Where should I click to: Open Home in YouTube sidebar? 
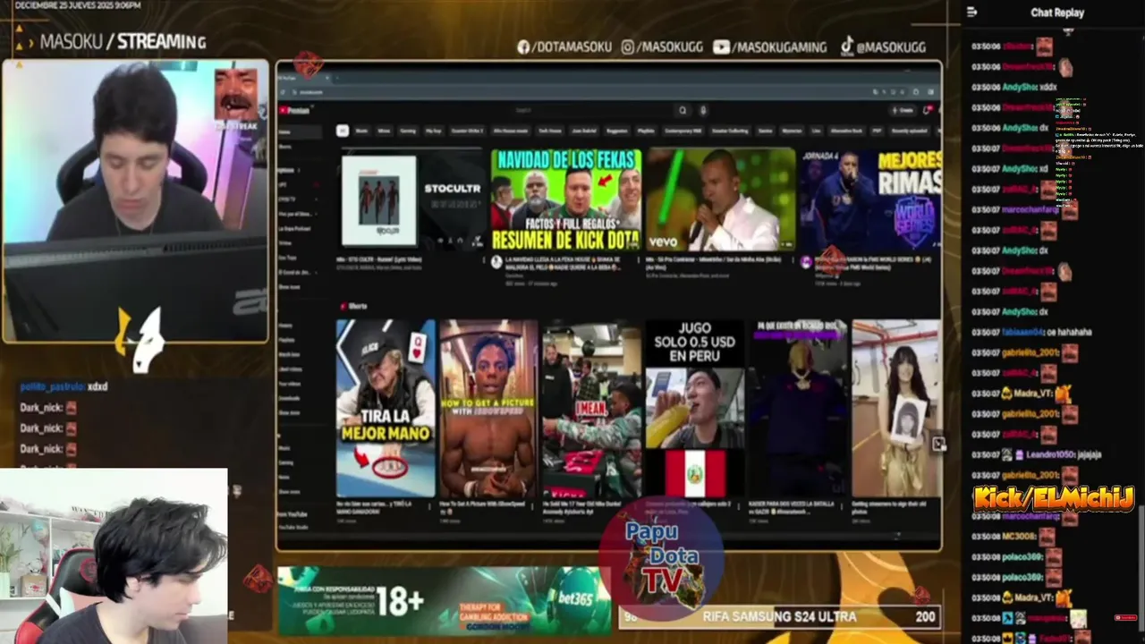(300, 131)
